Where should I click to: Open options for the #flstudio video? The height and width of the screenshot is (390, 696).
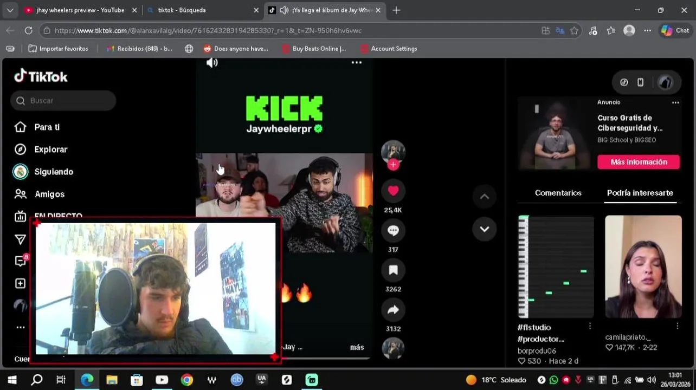590,326
